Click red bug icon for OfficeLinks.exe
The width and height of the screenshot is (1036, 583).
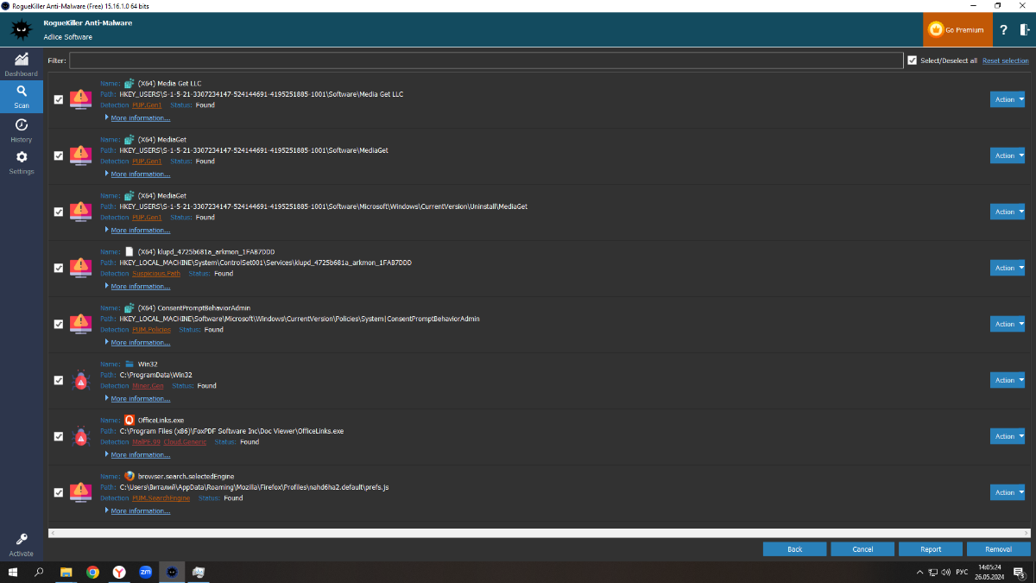pyautogui.click(x=80, y=436)
